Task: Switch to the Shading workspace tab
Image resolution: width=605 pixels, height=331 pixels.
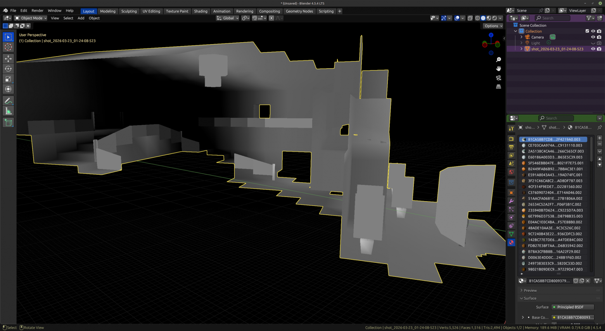Action: tap(201, 11)
